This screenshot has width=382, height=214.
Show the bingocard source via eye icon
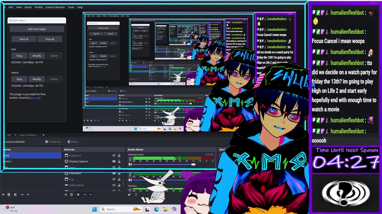114,155
